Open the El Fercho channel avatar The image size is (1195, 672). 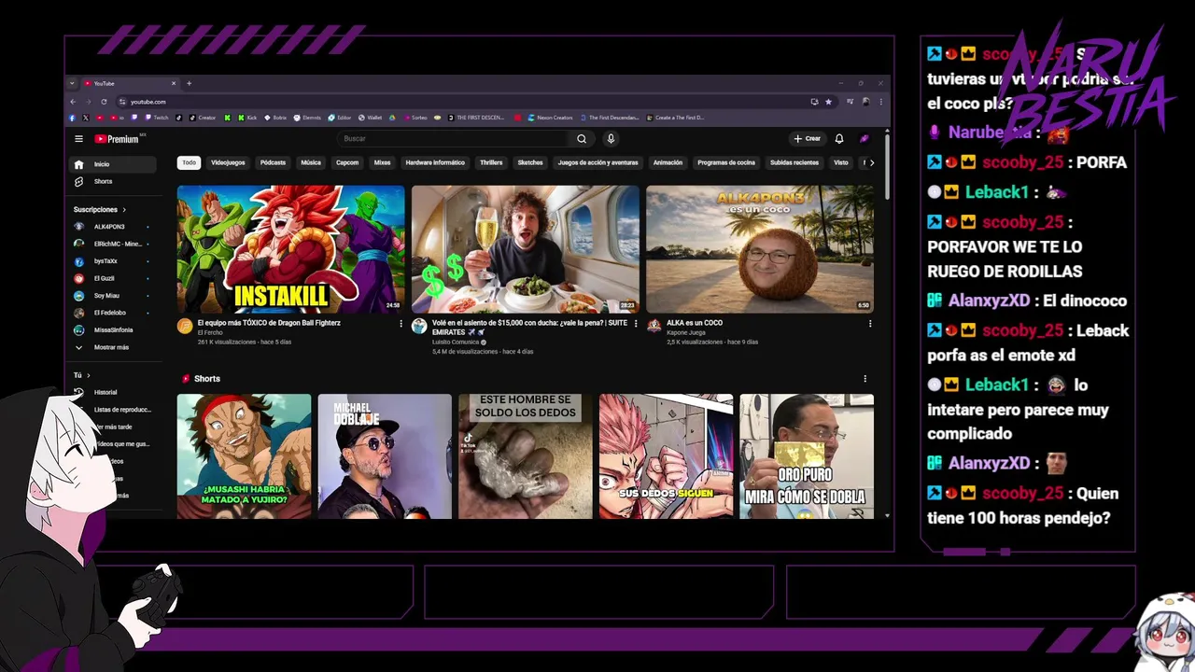click(185, 326)
